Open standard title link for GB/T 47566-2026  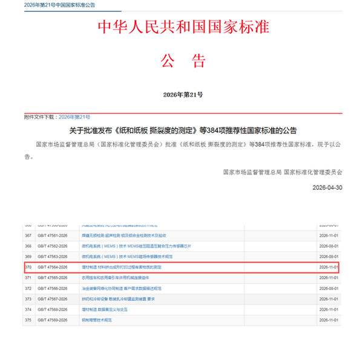pos(122,289)
